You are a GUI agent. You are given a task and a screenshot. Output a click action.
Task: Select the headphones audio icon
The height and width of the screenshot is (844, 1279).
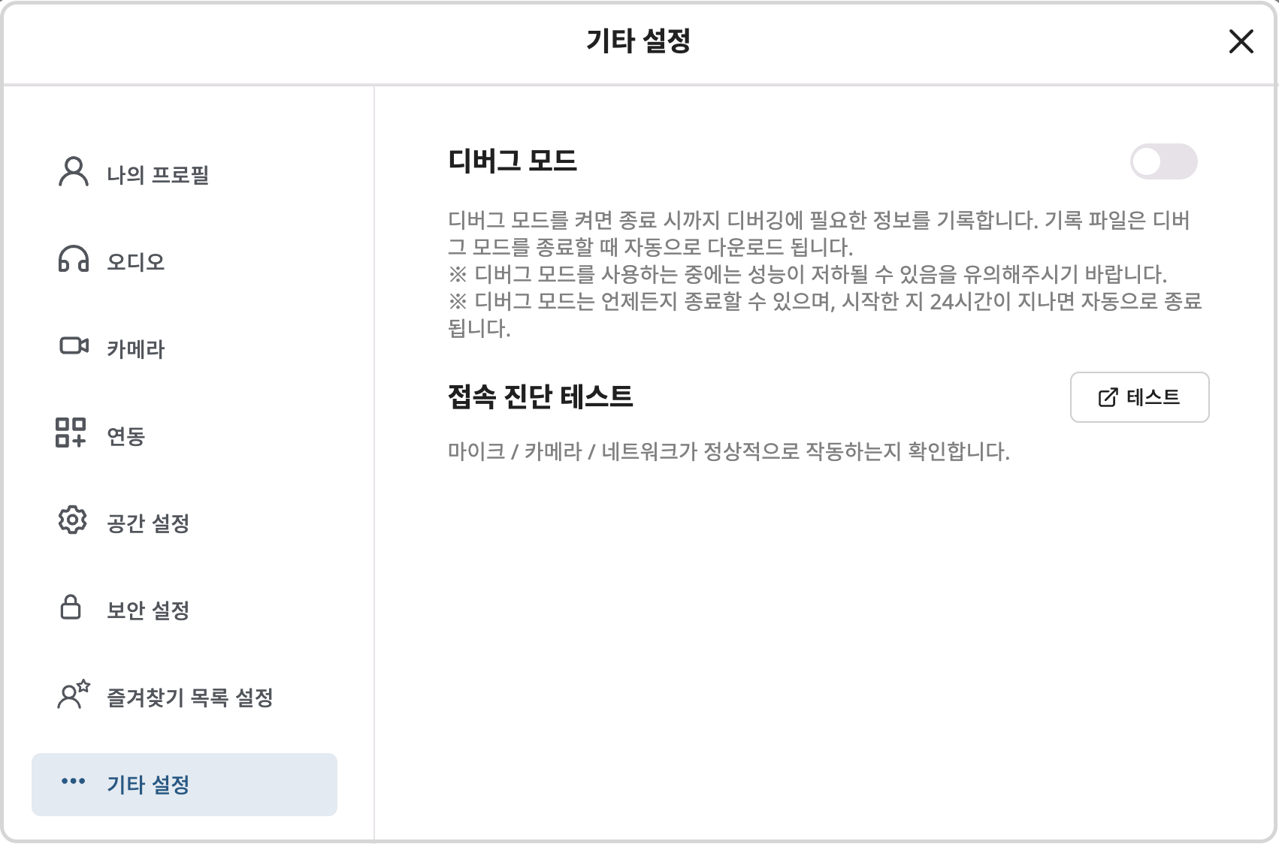[x=73, y=261]
